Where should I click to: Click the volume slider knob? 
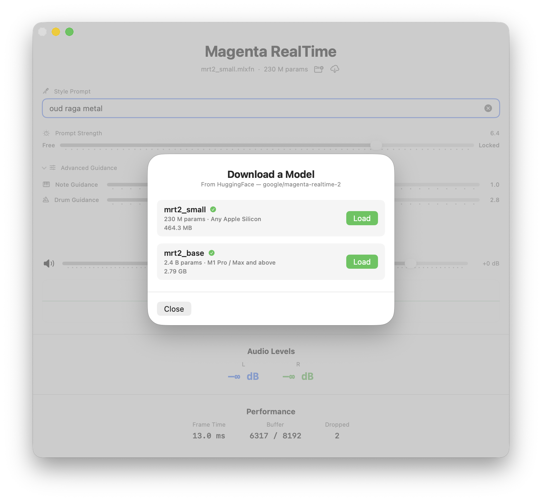[411, 263]
